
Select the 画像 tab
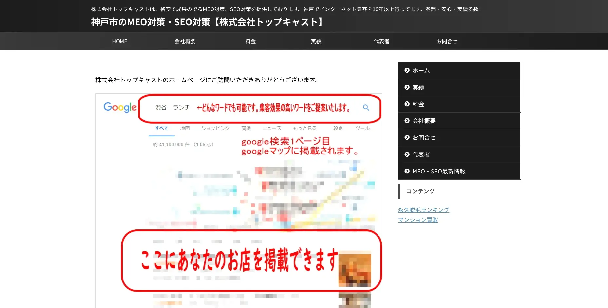(x=246, y=128)
